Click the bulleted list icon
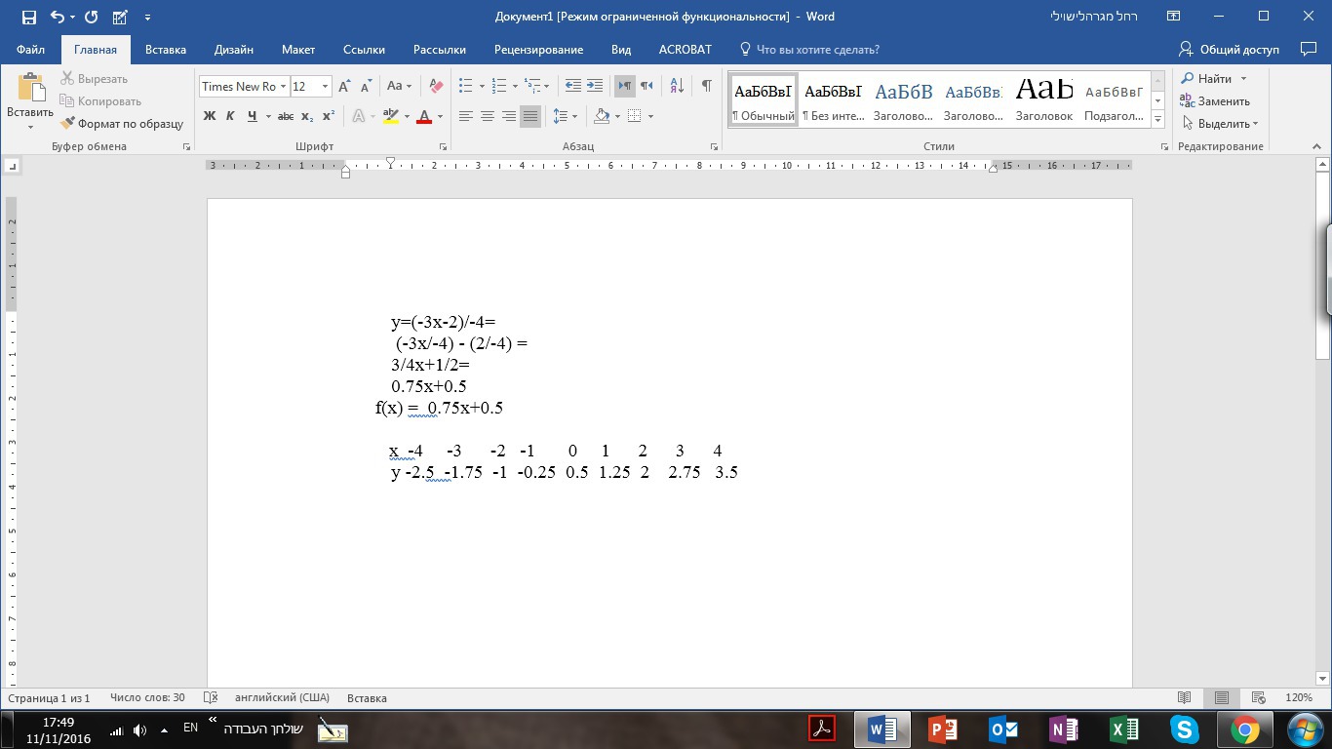This screenshot has height=749, width=1332. click(x=466, y=87)
